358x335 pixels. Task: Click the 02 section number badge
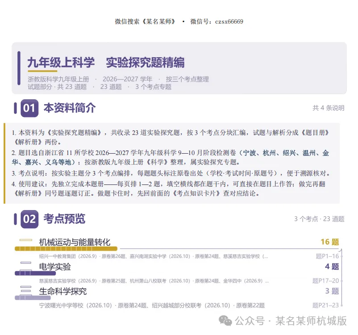pyautogui.click(x=29, y=219)
